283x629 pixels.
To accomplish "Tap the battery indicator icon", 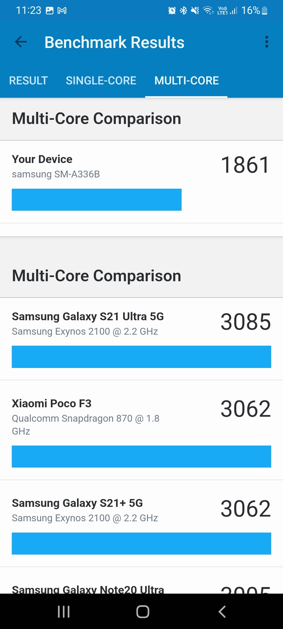I will [x=265, y=10].
